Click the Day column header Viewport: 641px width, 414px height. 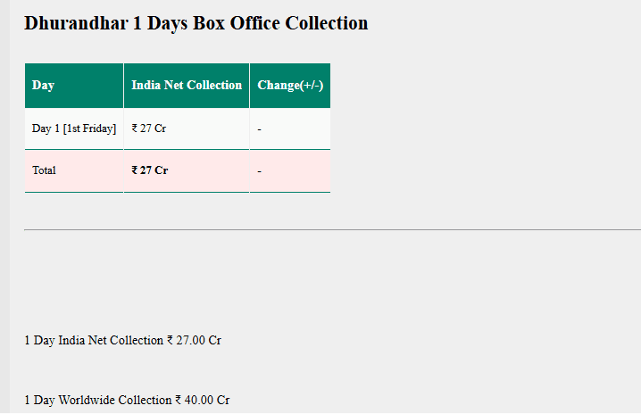(x=43, y=86)
